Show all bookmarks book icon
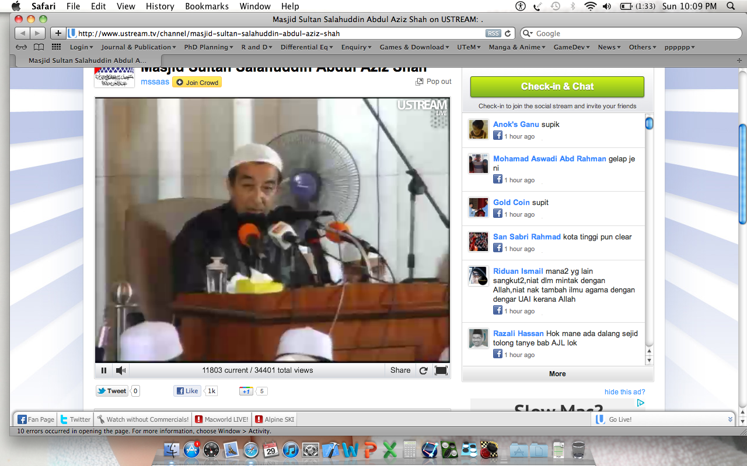This screenshot has height=466, width=747. click(39, 47)
